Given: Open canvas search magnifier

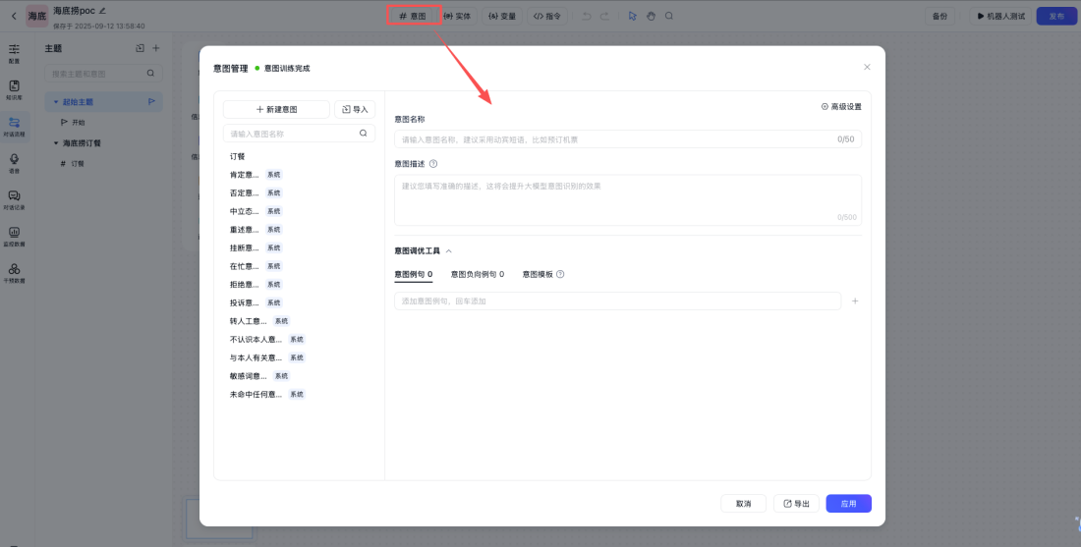Looking at the screenshot, I should coord(668,16).
